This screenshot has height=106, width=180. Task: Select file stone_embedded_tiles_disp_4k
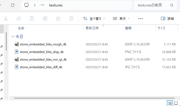coord(42,52)
